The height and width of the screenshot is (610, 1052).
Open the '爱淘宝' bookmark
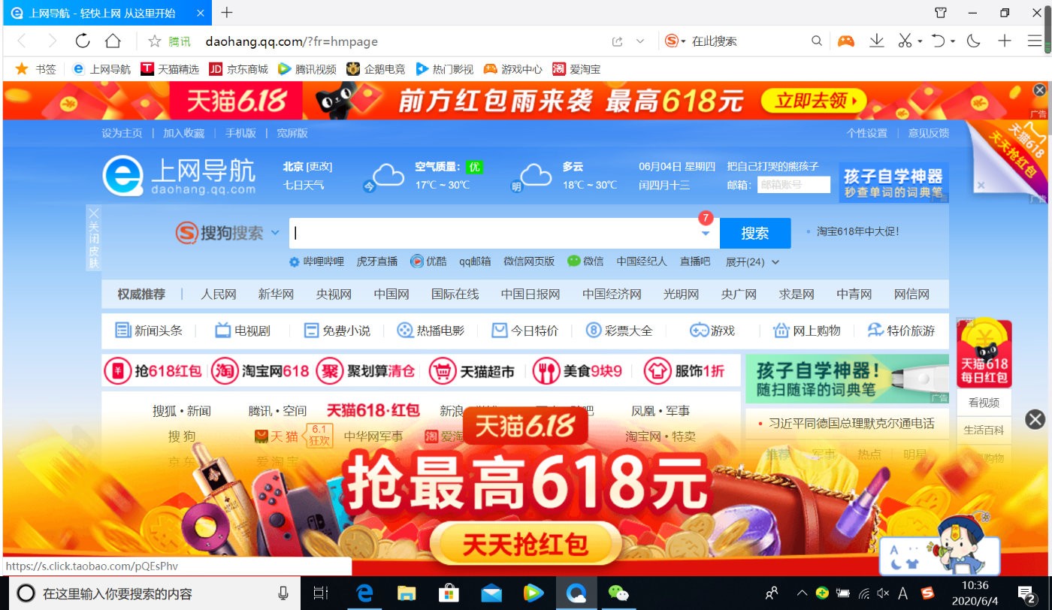click(x=576, y=69)
